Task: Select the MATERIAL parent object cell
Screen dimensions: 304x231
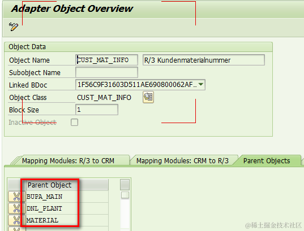Action: click(x=67, y=220)
